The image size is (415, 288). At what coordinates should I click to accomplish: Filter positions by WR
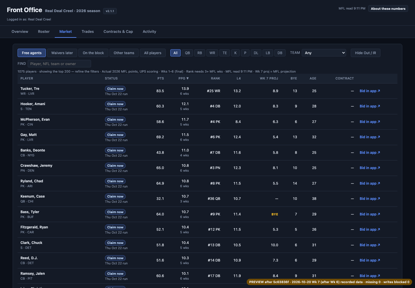[x=212, y=53]
